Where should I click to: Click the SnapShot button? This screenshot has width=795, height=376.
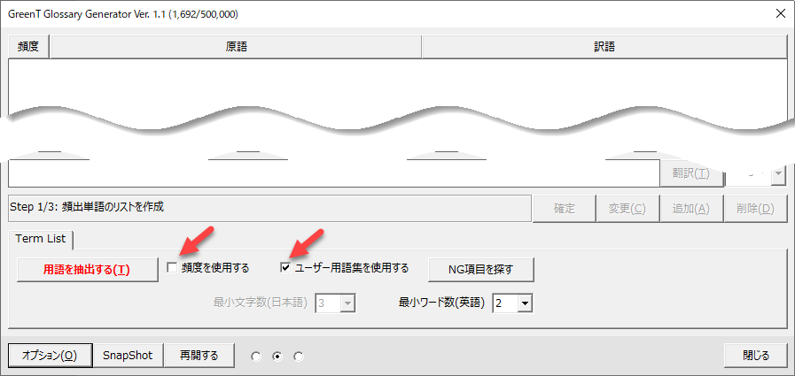pos(128,356)
